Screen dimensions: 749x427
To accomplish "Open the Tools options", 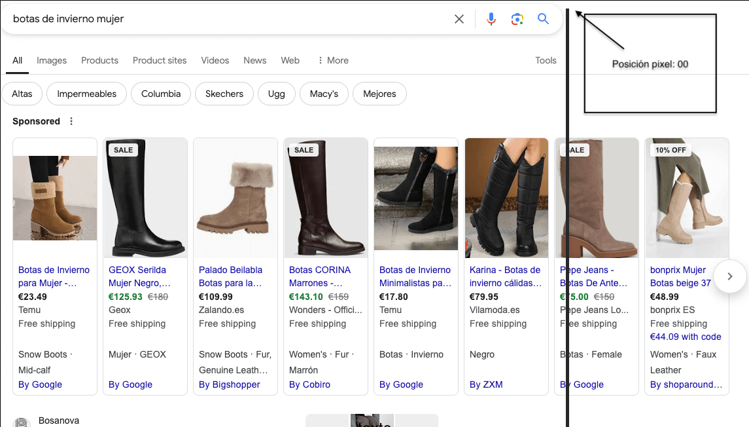I will pyautogui.click(x=546, y=60).
